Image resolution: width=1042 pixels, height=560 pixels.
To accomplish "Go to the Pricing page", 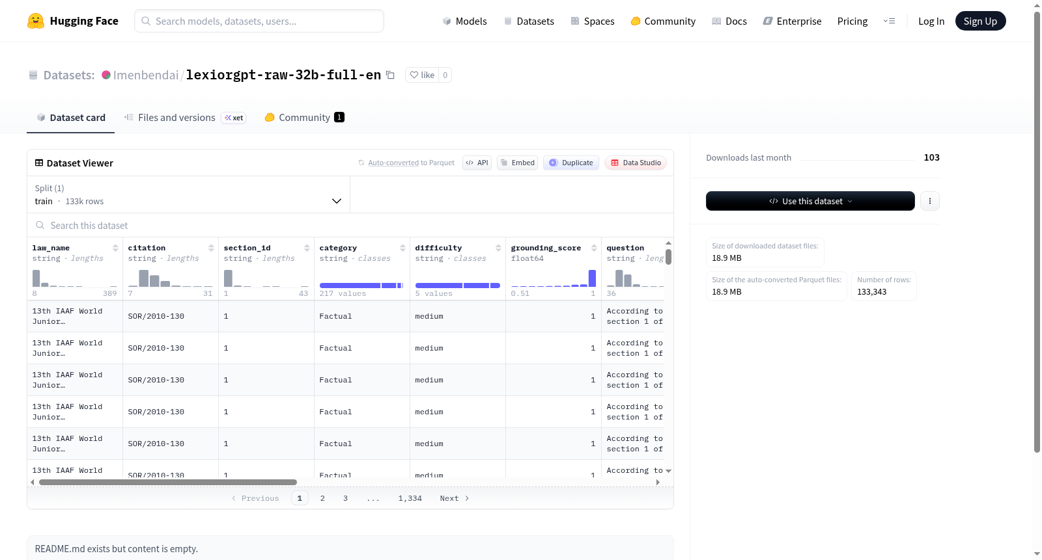I will pos(852,21).
